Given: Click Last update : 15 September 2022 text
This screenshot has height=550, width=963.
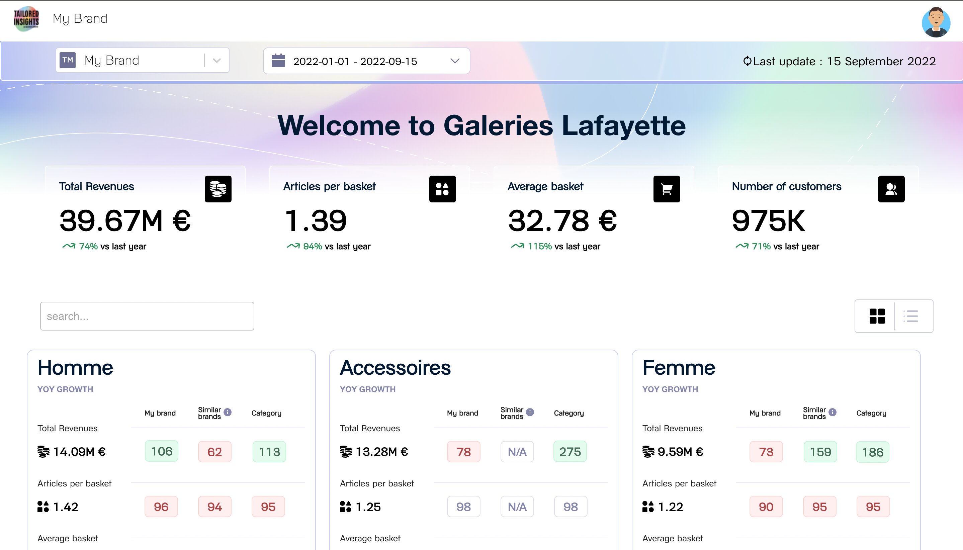Looking at the screenshot, I should pos(844,61).
